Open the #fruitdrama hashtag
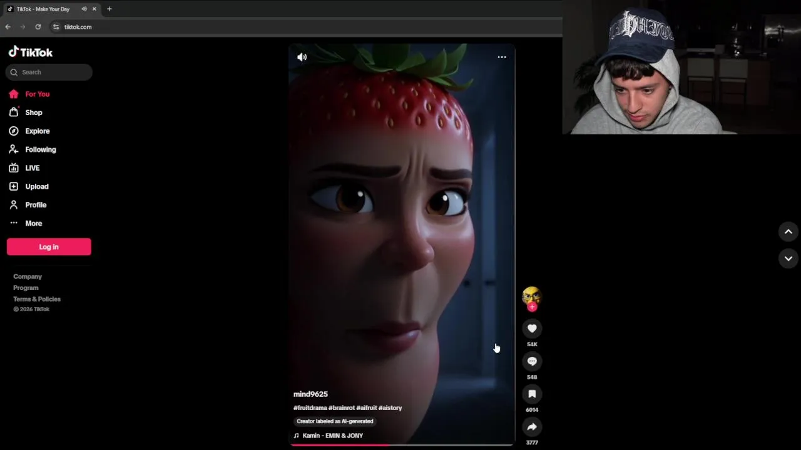Screen dimensions: 801x450 310,407
